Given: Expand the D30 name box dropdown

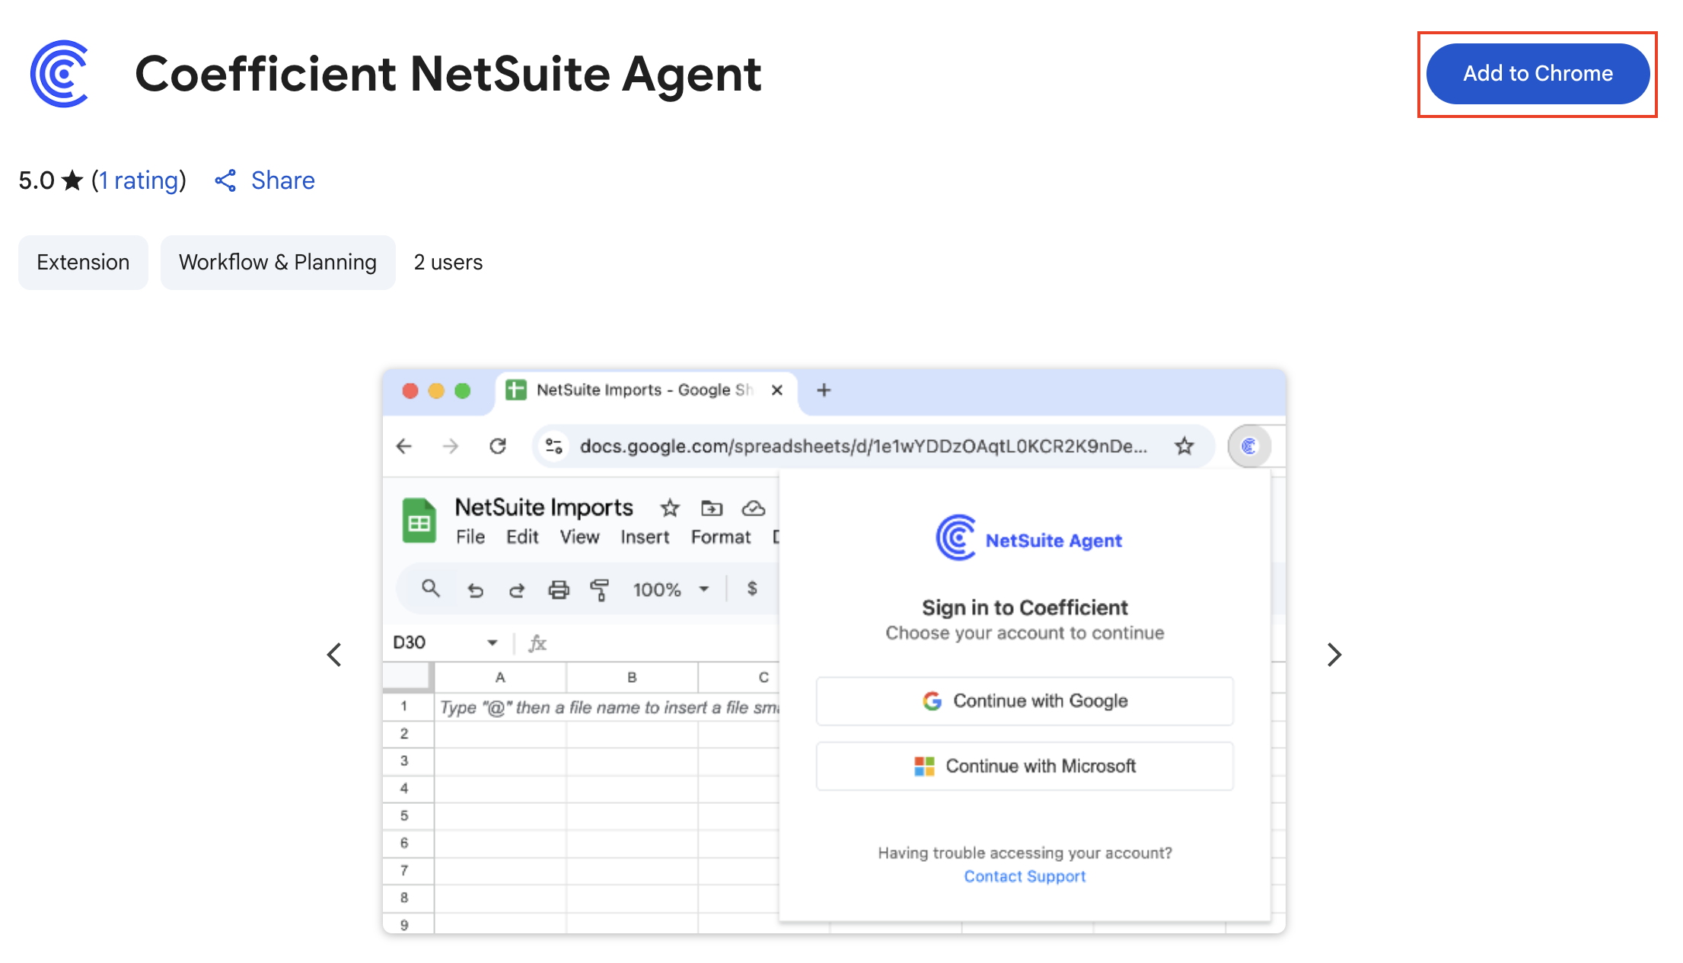Looking at the screenshot, I should tap(492, 643).
